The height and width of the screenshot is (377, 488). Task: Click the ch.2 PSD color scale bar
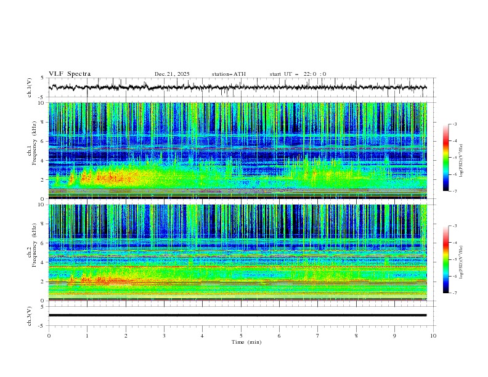coord(445,259)
